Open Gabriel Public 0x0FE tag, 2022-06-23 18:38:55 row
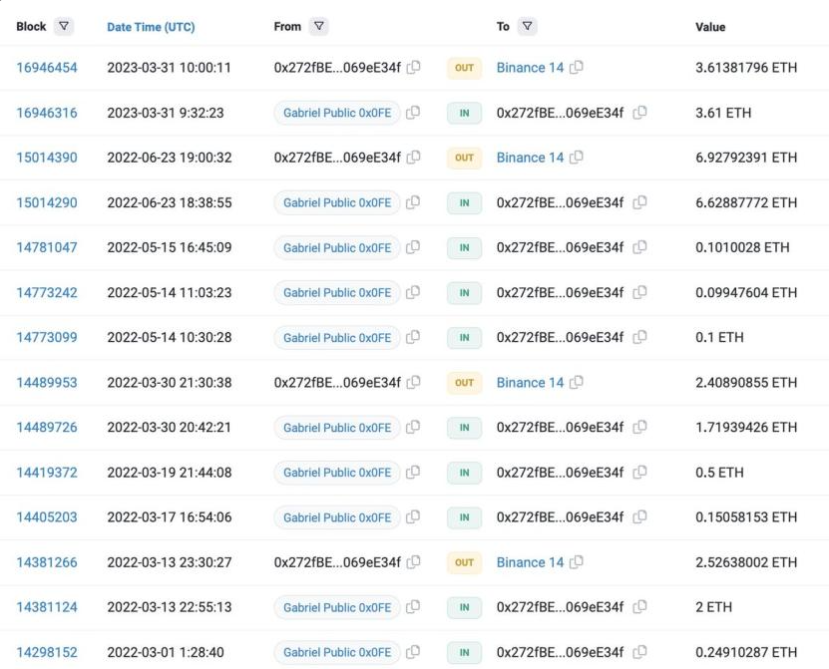This screenshot has width=829, height=669. pos(337,202)
